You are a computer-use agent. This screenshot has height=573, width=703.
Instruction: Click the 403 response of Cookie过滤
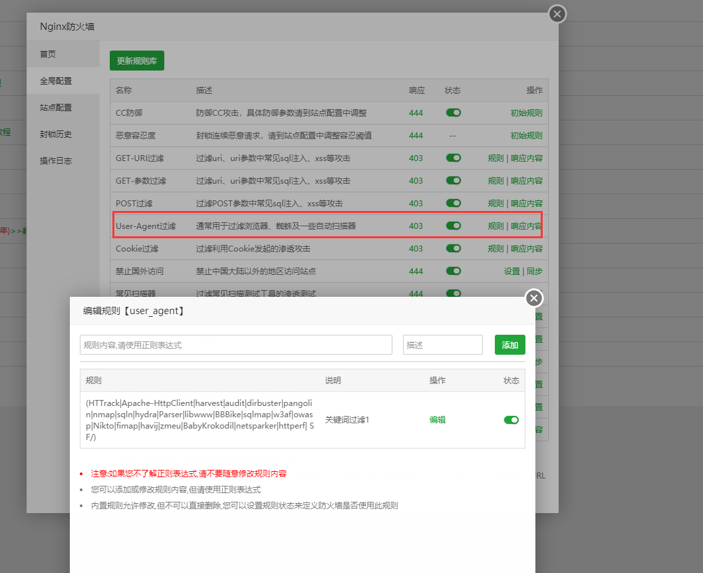pyautogui.click(x=416, y=249)
